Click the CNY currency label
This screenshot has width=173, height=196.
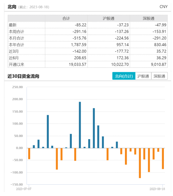164,7
